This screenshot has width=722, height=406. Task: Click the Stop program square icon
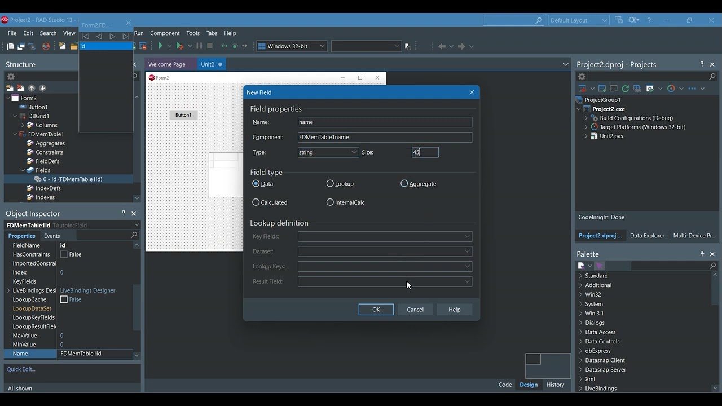210,46
